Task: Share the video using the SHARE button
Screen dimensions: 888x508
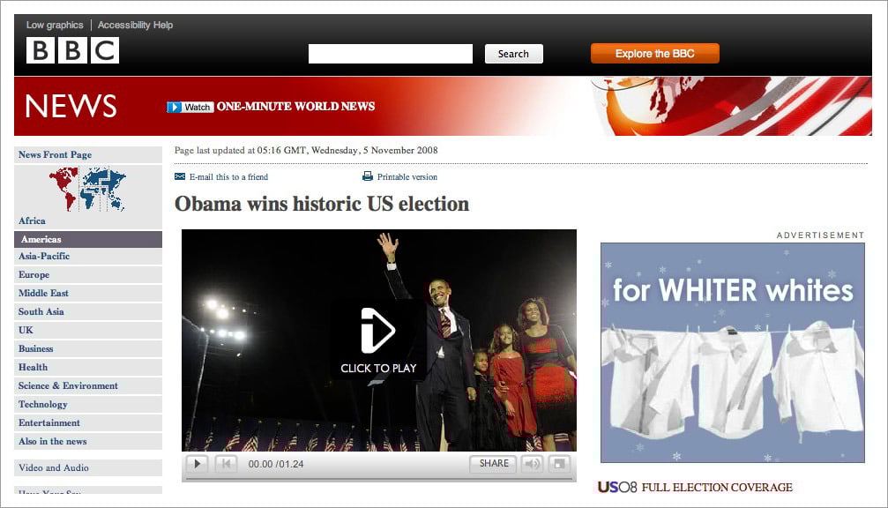Action: 493,464
